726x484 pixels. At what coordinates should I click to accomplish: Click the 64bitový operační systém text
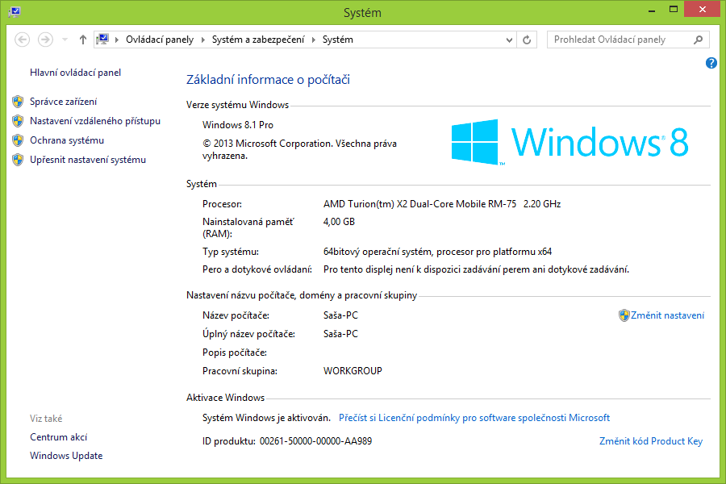tap(437, 252)
